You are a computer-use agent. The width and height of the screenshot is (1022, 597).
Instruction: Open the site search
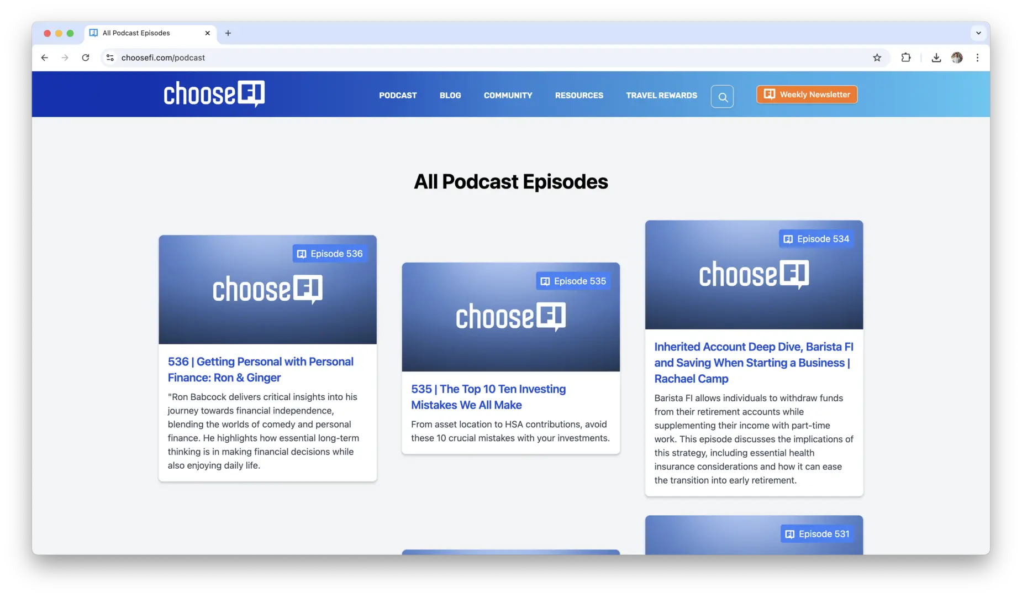click(x=723, y=96)
